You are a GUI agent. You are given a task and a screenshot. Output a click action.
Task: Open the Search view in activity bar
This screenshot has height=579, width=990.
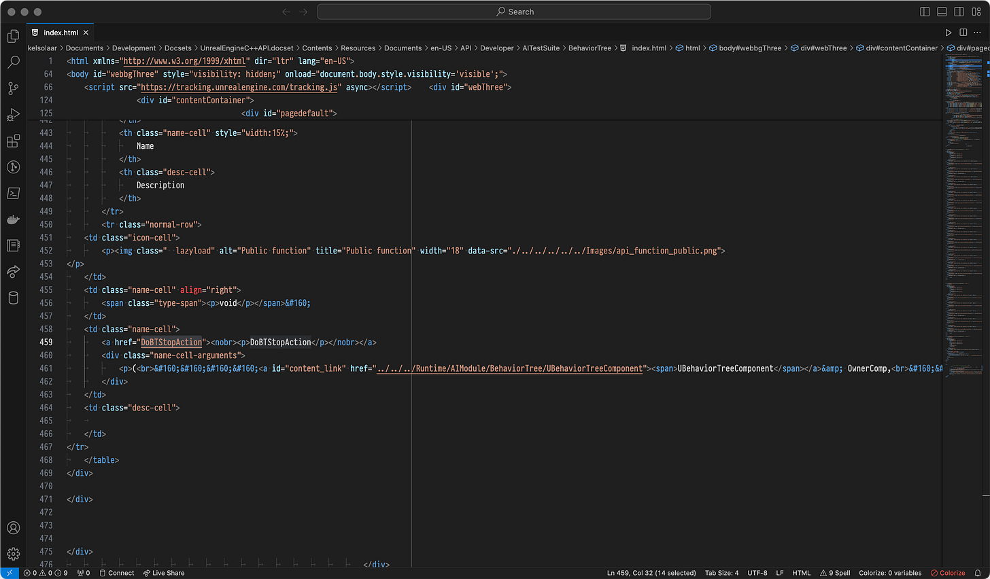[x=13, y=63]
